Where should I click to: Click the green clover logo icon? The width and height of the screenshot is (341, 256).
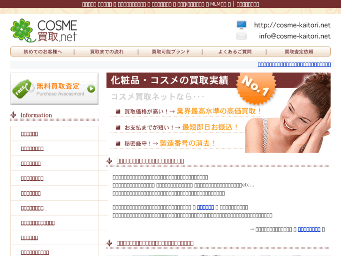point(23,30)
